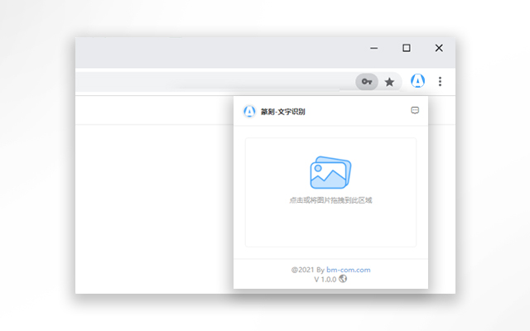
Task: Focus the browser address bar
Action: point(207,82)
